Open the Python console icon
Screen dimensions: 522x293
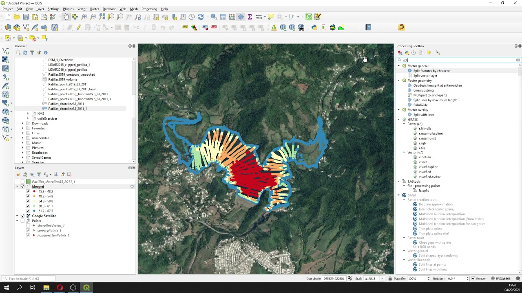point(314,27)
